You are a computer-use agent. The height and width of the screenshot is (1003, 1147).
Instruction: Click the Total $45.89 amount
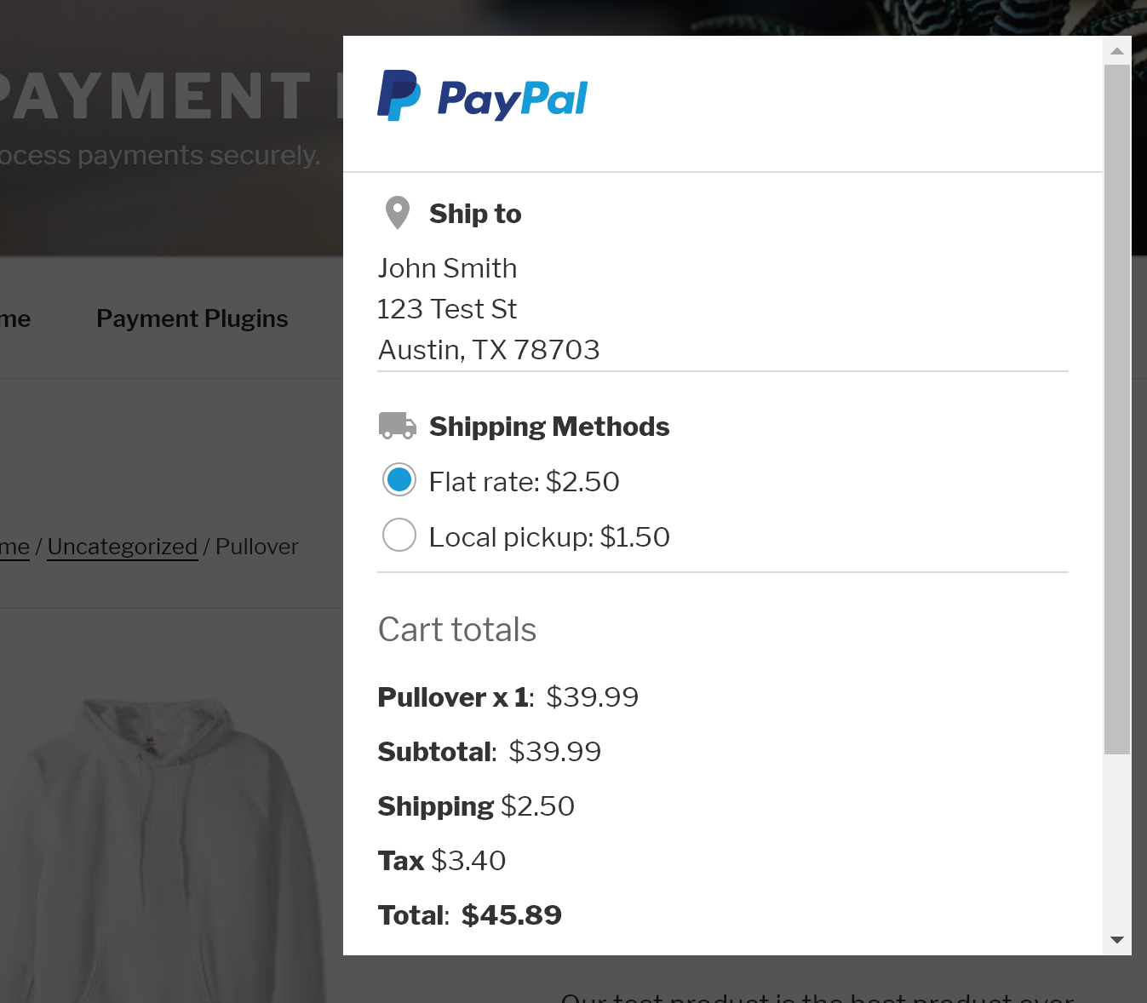(512, 915)
